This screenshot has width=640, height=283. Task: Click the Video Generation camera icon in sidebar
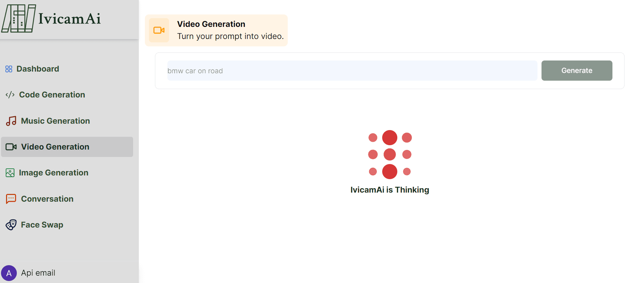(x=11, y=147)
